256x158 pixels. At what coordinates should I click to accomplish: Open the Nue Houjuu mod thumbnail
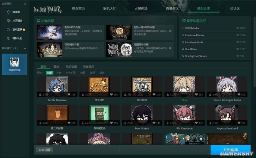pyautogui.click(x=142, y=115)
